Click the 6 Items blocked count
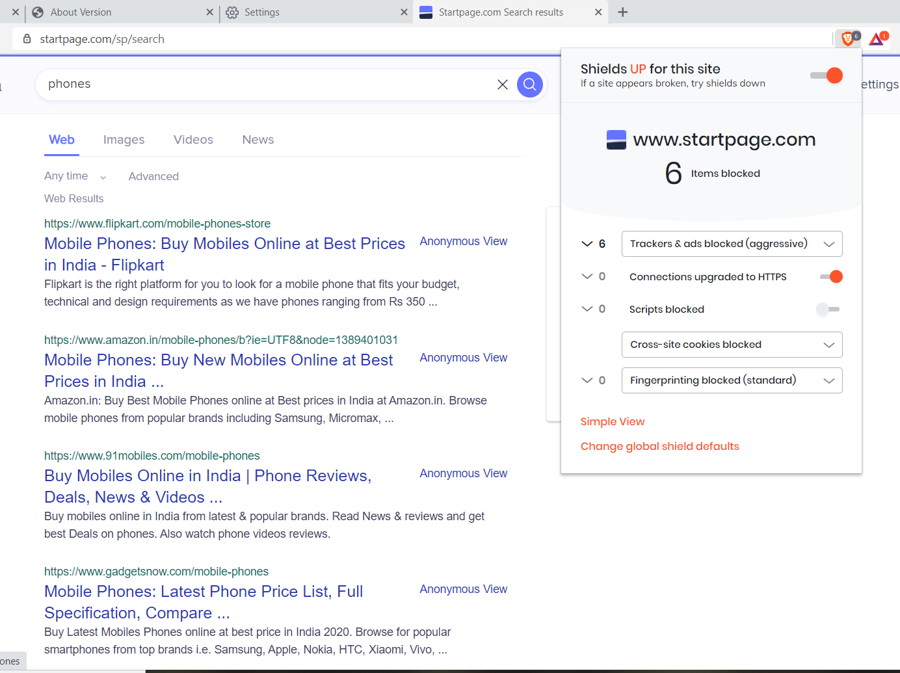 (x=712, y=174)
